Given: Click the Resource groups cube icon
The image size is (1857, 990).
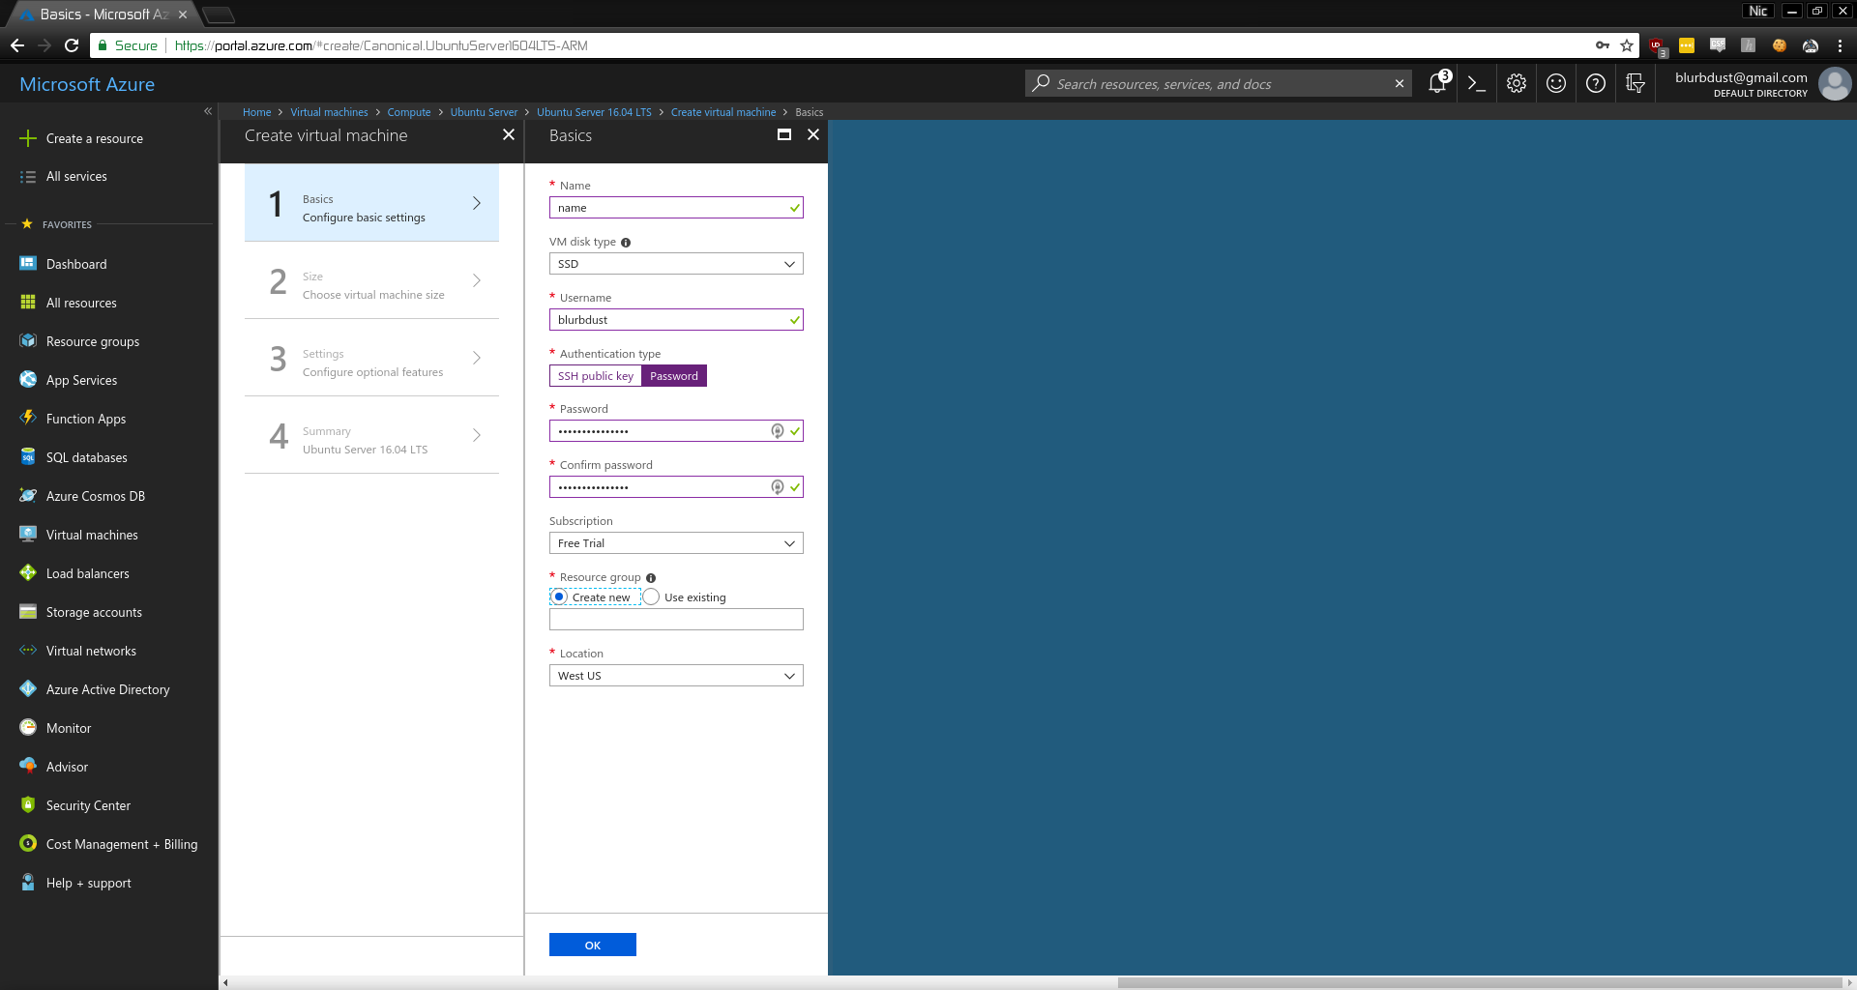Looking at the screenshot, I should [28, 341].
